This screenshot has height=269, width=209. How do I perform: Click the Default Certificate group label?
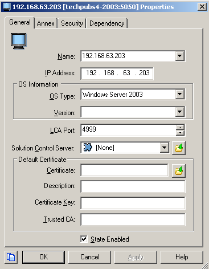coord(42,160)
